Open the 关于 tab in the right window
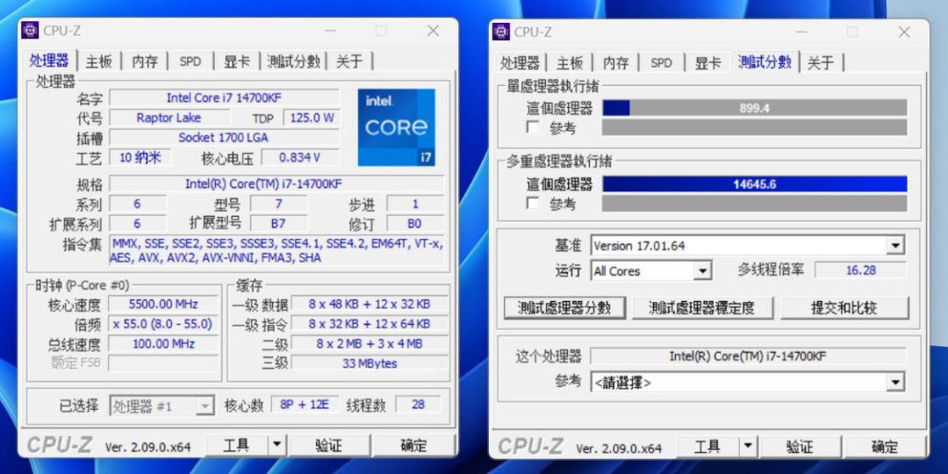The height and width of the screenshot is (474, 948). click(821, 62)
